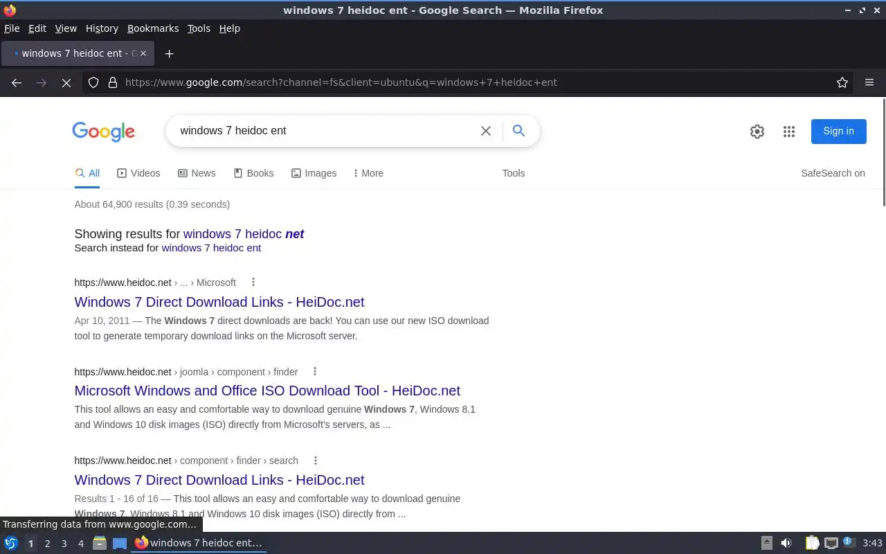Open tracking protection shield icon
This screenshot has width=886, height=554.
point(93,82)
